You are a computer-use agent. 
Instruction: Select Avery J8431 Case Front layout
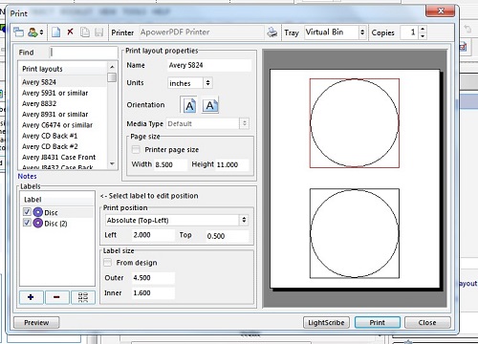63,158
